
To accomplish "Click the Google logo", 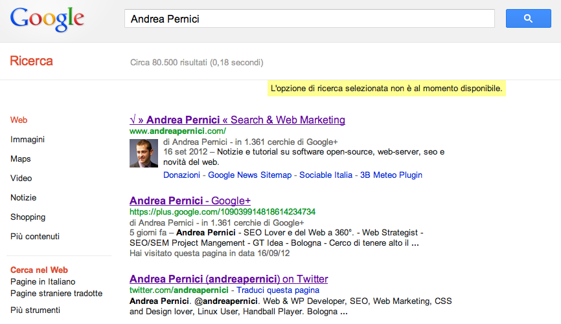I will pos(47,19).
